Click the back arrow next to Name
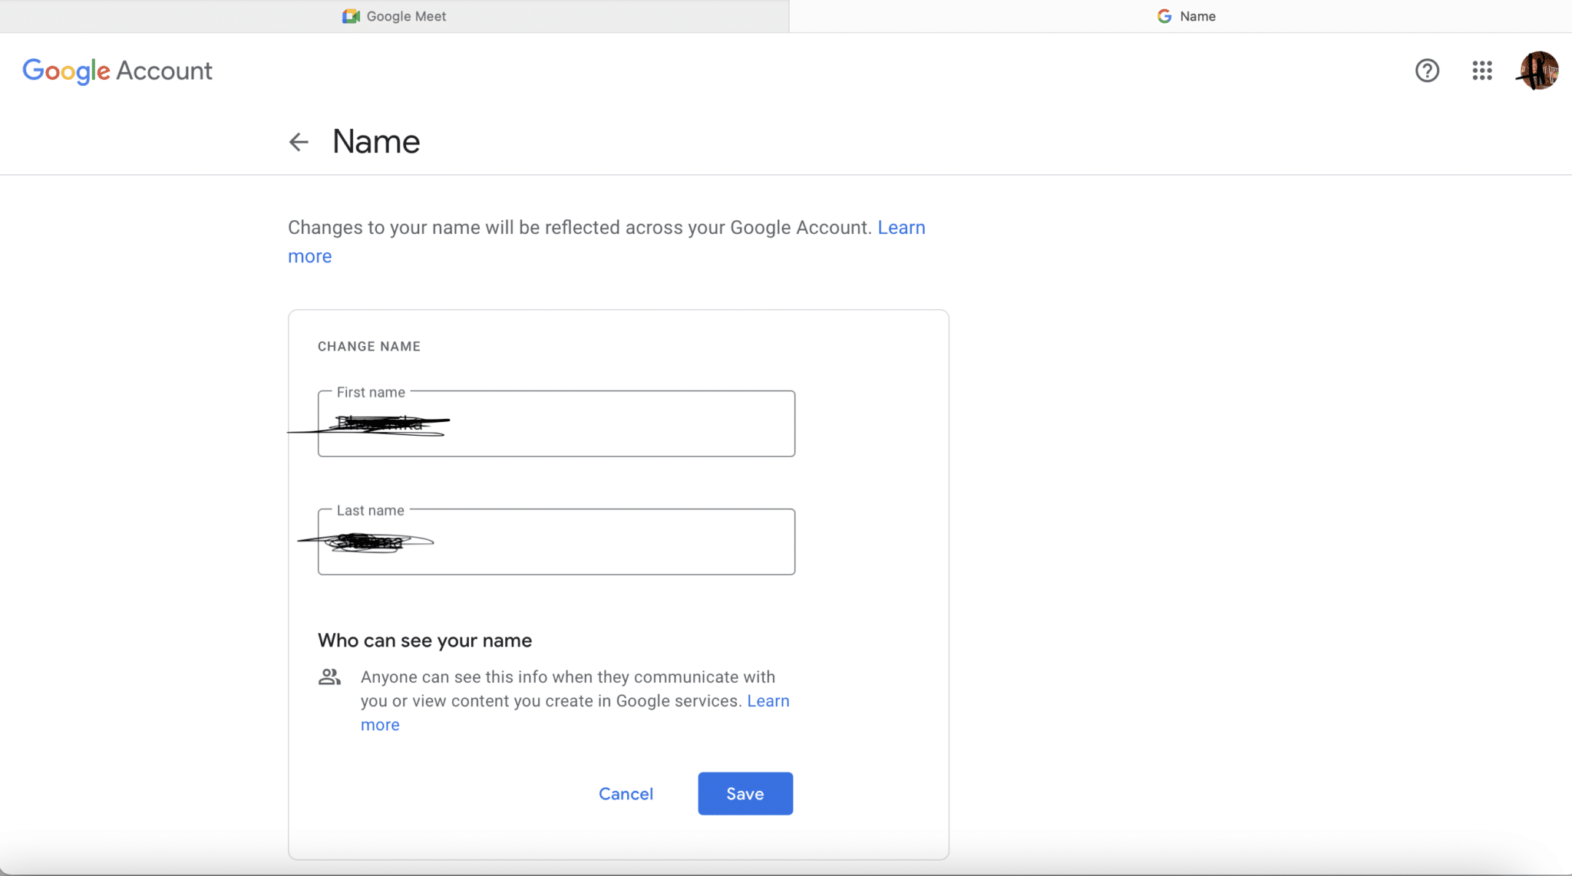The height and width of the screenshot is (876, 1572). coord(299,142)
